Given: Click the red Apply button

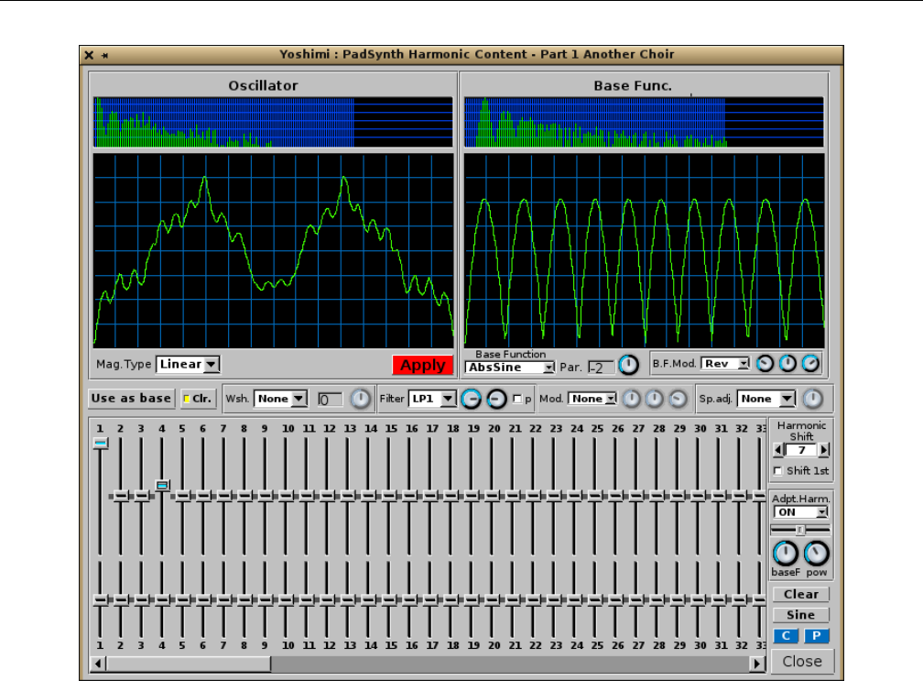Looking at the screenshot, I should [x=422, y=365].
